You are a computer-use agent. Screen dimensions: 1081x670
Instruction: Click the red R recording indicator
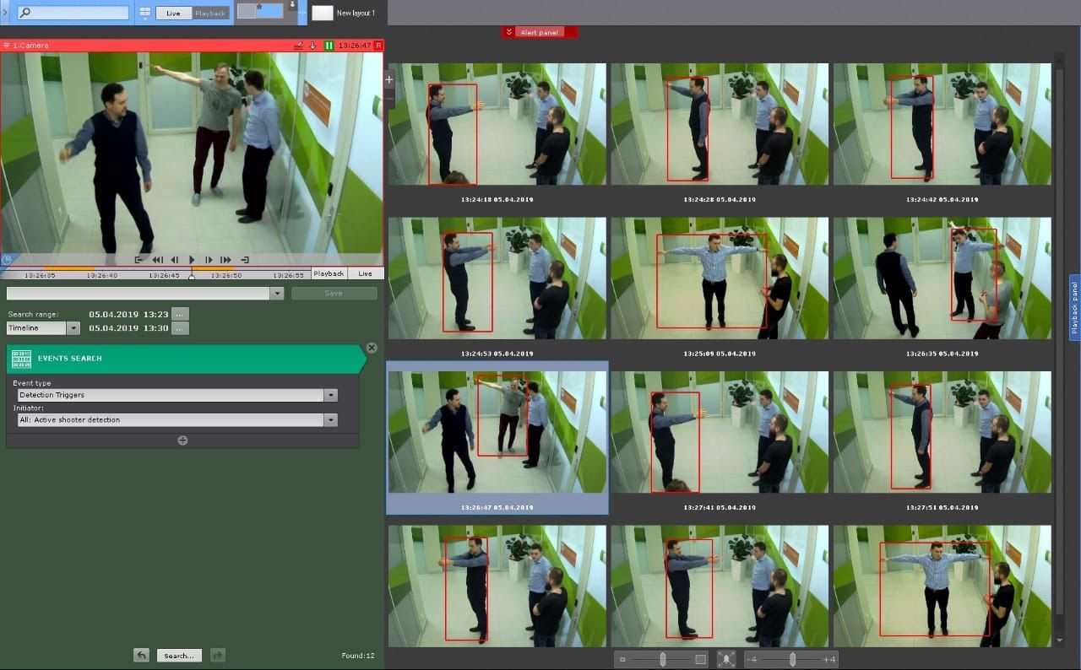click(x=378, y=45)
